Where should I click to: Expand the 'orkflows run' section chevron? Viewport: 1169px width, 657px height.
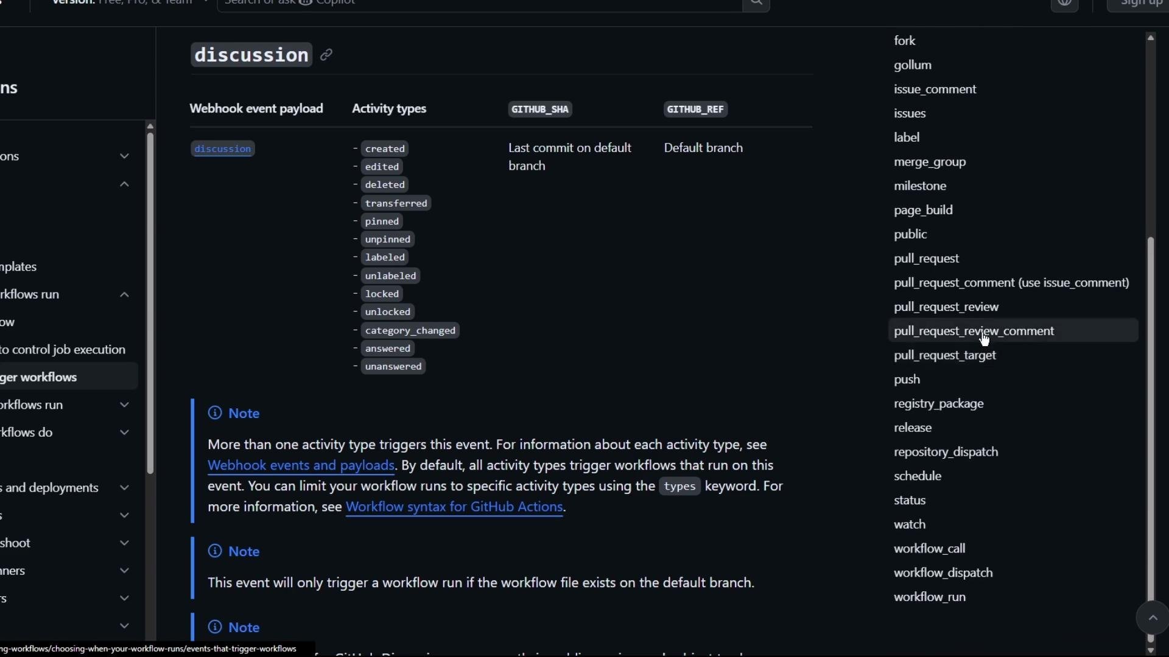pyautogui.click(x=124, y=405)
